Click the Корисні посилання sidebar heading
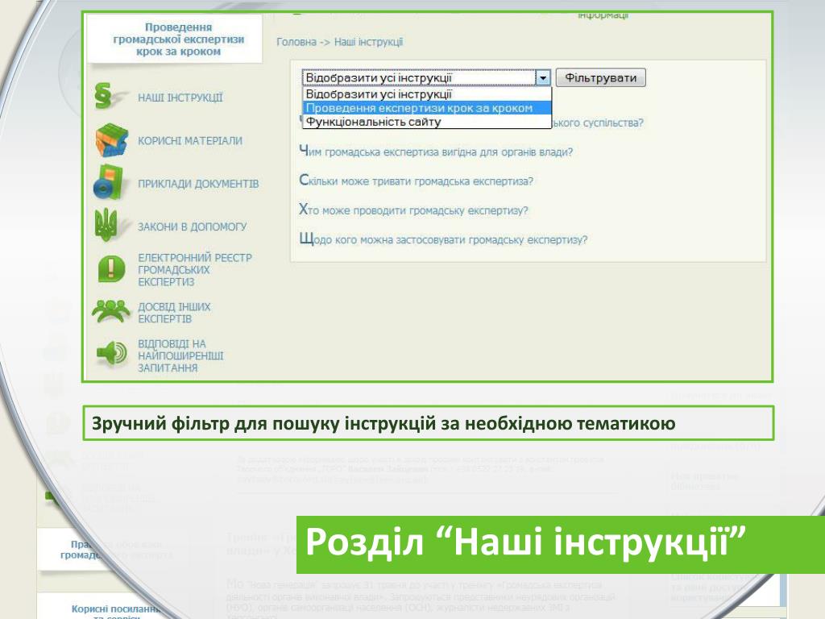825x619 pixels. (x=117, y=609)
